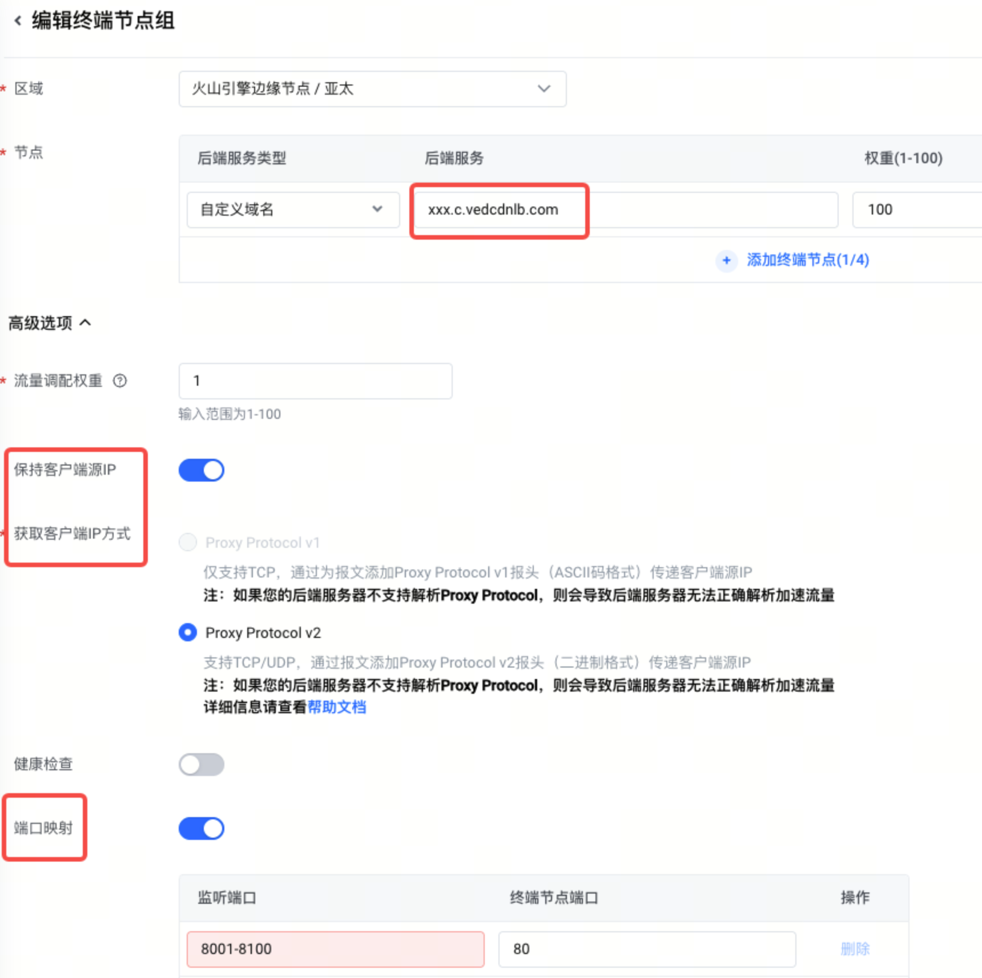Click the 获取客户端IP方式 label
The height and width of the screenshot is (978, 982).
click(x=72, y=534)
